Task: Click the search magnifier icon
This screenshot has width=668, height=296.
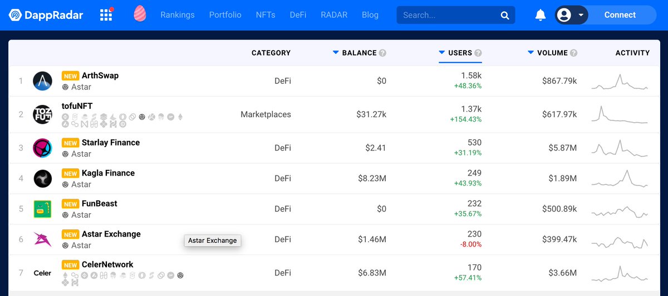Action: pos(505,16)
